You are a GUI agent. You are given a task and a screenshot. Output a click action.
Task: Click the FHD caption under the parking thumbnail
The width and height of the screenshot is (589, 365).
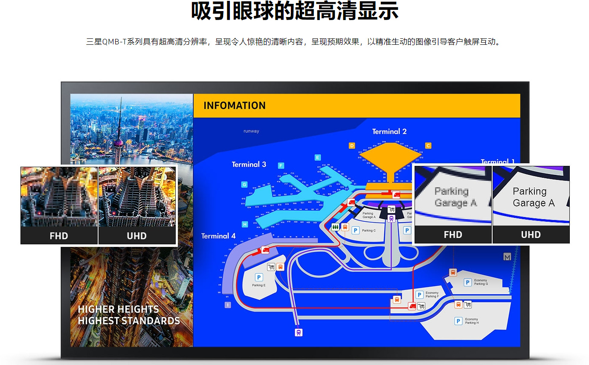pyautogui.click(x=453, y=235)
